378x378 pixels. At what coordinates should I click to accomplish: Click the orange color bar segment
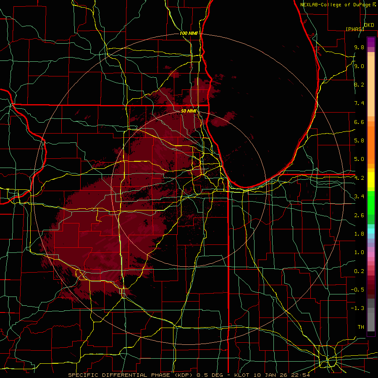pyautogui.click(x=371, y=144)
